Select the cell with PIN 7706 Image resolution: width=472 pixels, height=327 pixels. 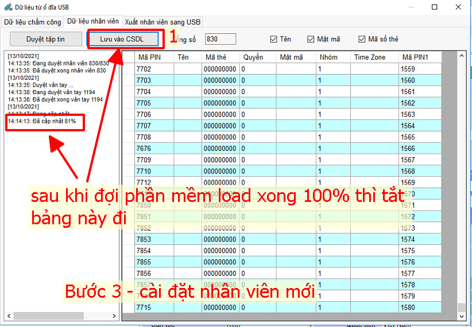154,114
